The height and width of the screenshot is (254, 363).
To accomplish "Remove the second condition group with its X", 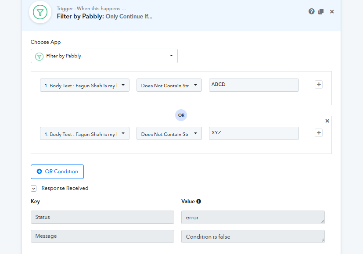I will (x=327, y=121).
